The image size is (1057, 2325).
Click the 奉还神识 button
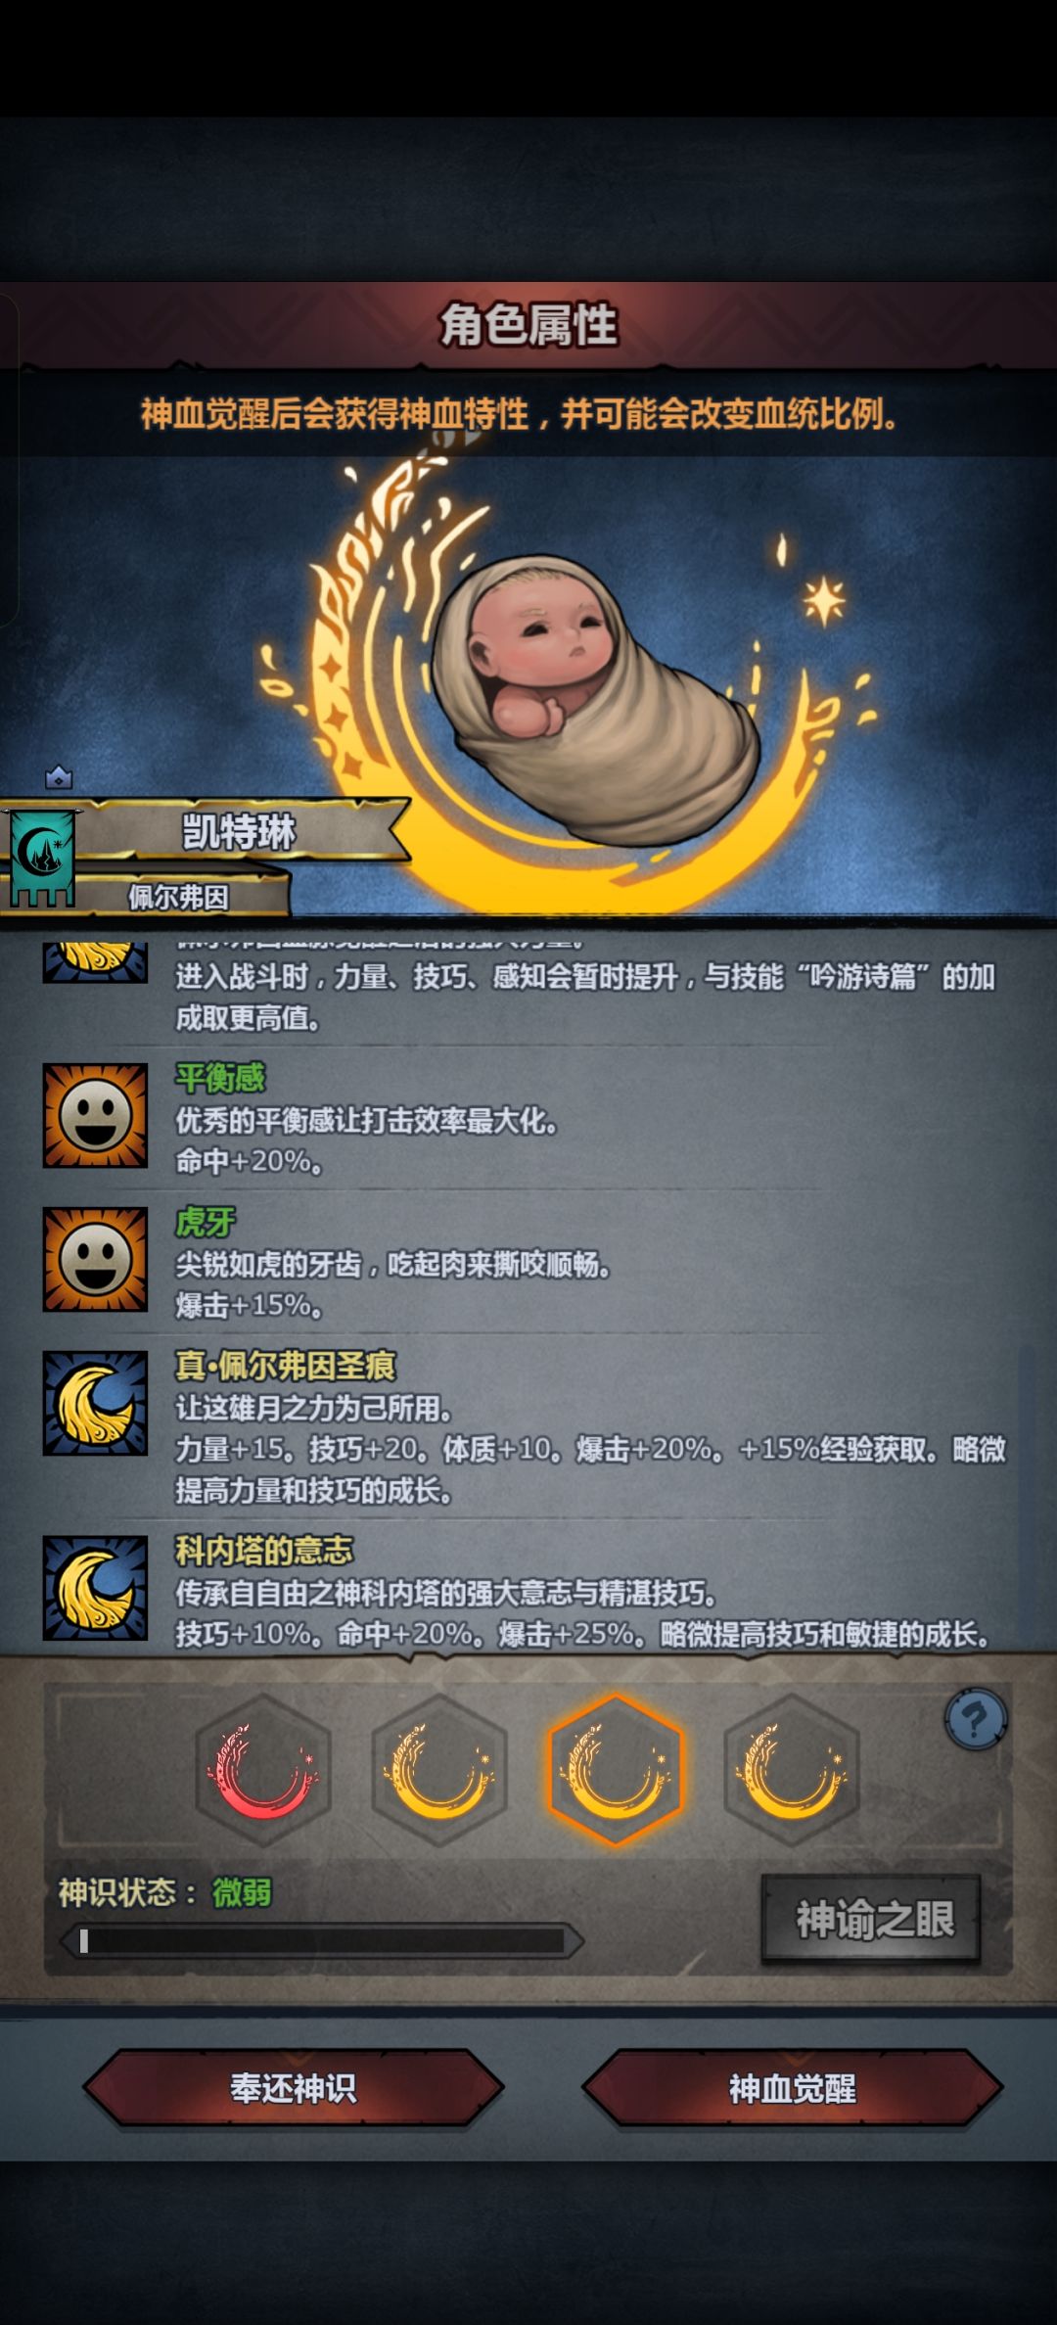tap(293, 2088)
